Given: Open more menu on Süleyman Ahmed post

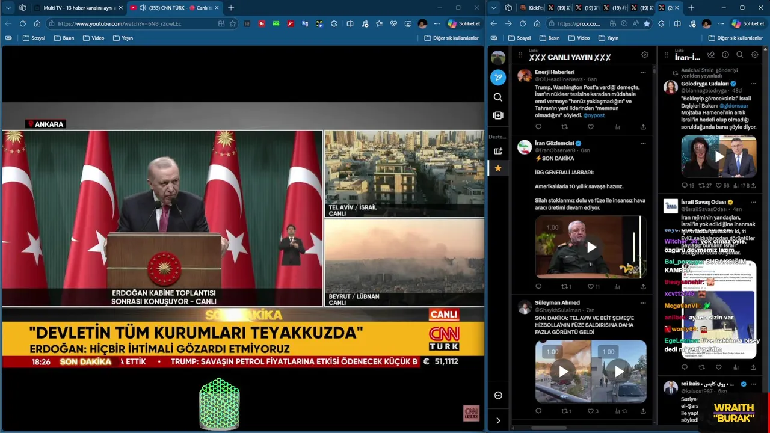Looking at the screenshot, I should click(x=643, y=303).
